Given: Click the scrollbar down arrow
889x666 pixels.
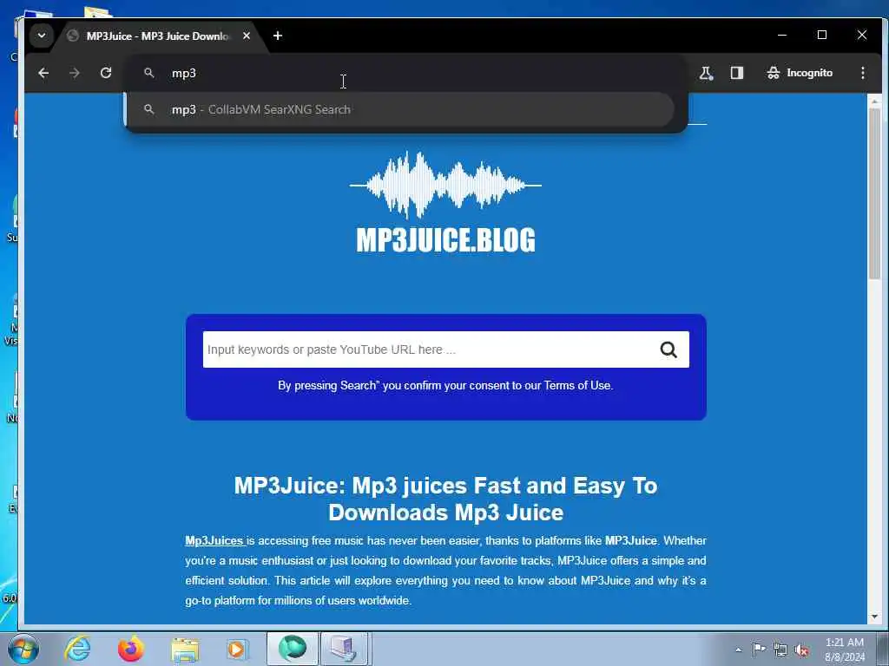Looking at the screenshot, I should (874, 617).
